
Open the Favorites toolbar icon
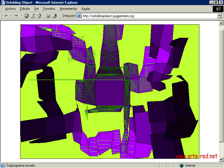click(48, 16)
